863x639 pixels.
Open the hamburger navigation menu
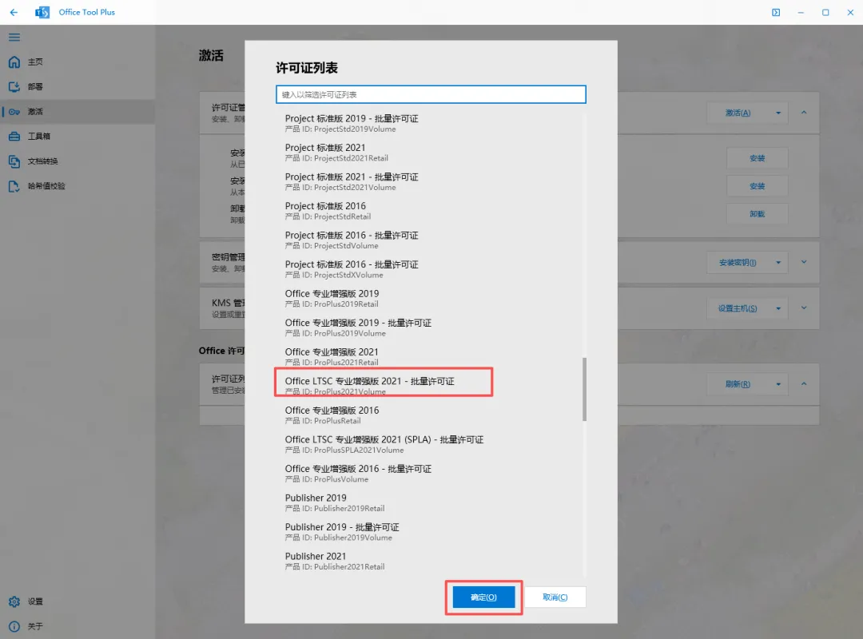14,37
